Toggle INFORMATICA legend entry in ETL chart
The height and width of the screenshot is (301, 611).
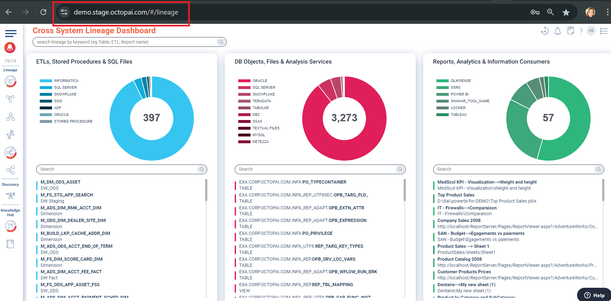[66, 81]
